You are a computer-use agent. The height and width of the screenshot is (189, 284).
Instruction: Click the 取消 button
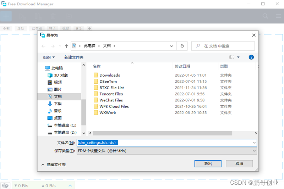click(239, 164)
